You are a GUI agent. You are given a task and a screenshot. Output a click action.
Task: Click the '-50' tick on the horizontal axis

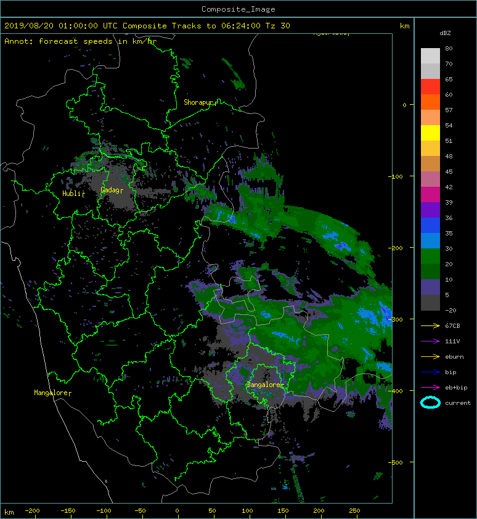tap(140, 511)
